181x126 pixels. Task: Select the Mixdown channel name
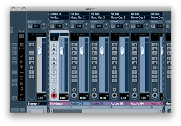tap(59, 103)
